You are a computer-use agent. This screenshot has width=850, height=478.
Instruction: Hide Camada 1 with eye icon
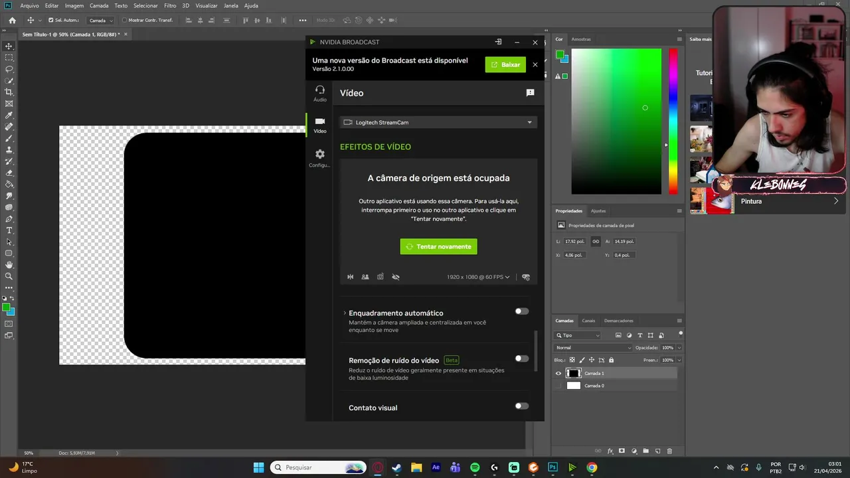click(x=558, y=373)
